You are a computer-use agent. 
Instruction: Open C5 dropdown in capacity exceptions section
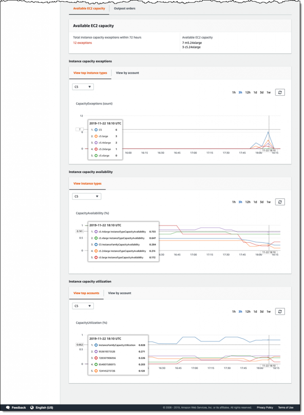83,87
